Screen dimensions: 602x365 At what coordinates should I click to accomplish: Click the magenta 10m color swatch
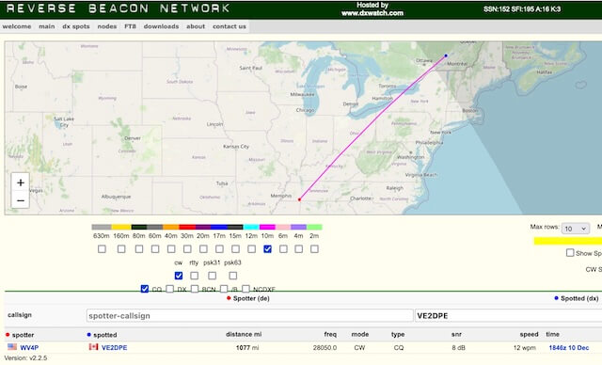(267, 228)
